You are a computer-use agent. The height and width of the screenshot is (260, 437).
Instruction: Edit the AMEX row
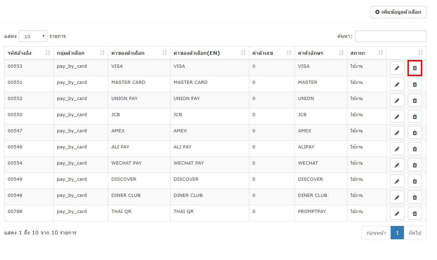(397, 133)
